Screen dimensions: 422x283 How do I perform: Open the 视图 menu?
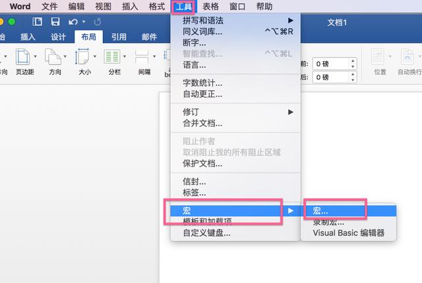tap(104, 7)
